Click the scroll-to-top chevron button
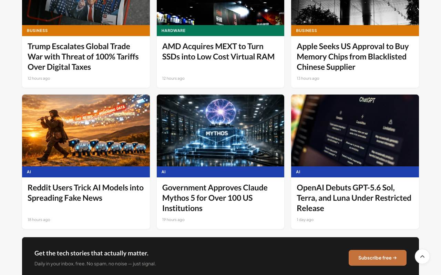The width and height of the screenshot is (441, 275). (x=422, y=256)
